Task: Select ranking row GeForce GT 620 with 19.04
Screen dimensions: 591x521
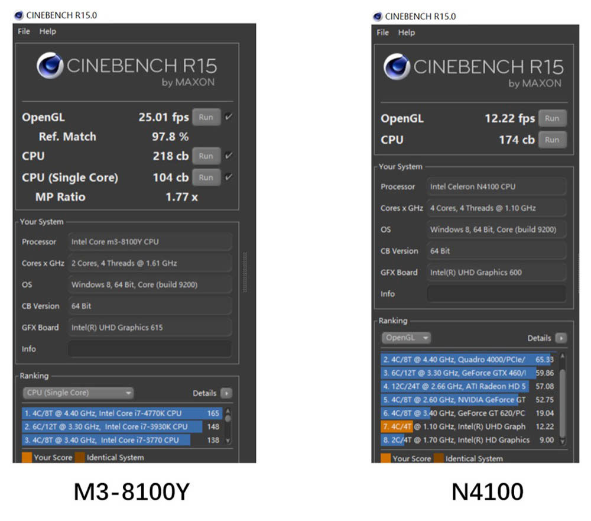Action: pos(469,413)
